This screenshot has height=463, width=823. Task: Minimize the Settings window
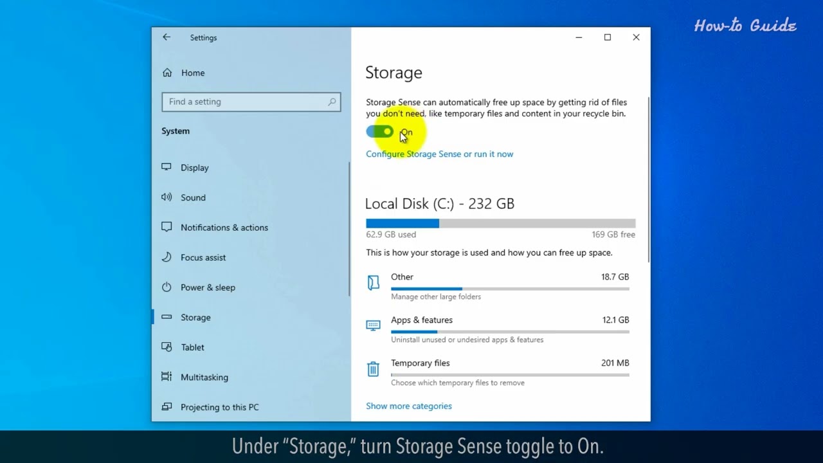pos(579,37)
